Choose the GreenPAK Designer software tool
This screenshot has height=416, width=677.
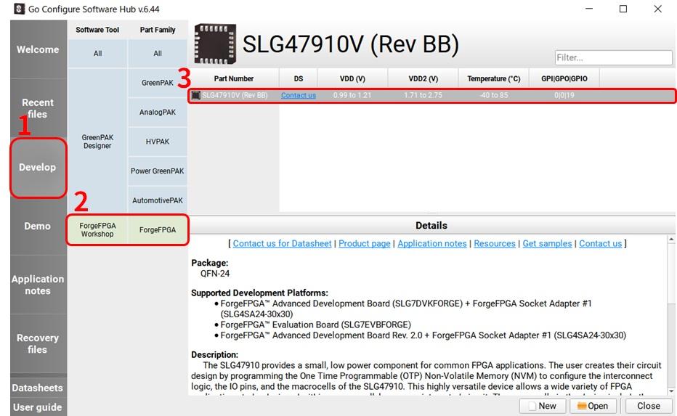(x=97, y=142)
